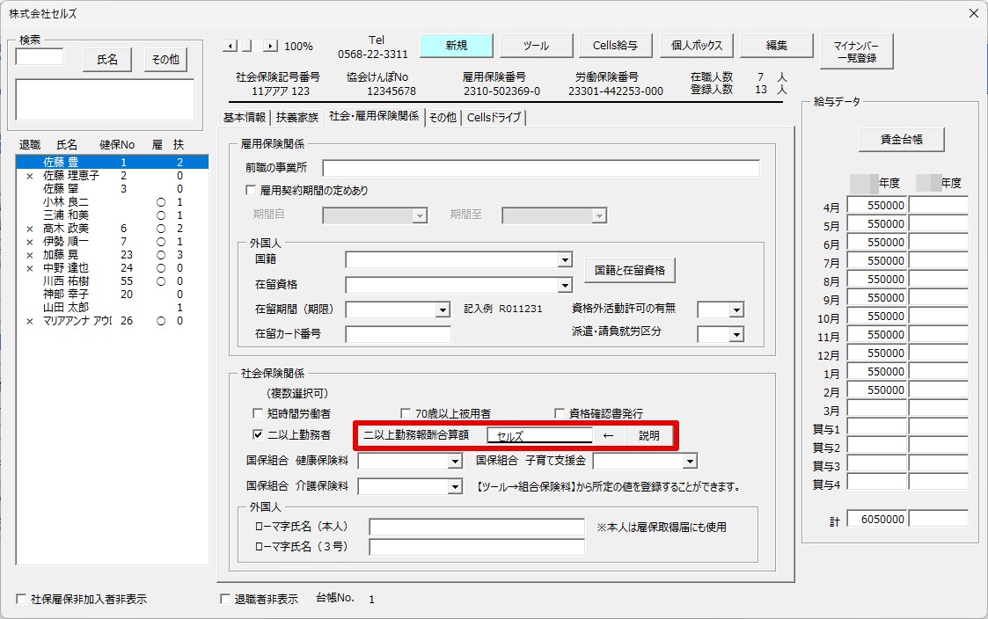The width and height of the screenshot is (988, 619).
Task: Click the 編集 button
Action: pos(776,46)
